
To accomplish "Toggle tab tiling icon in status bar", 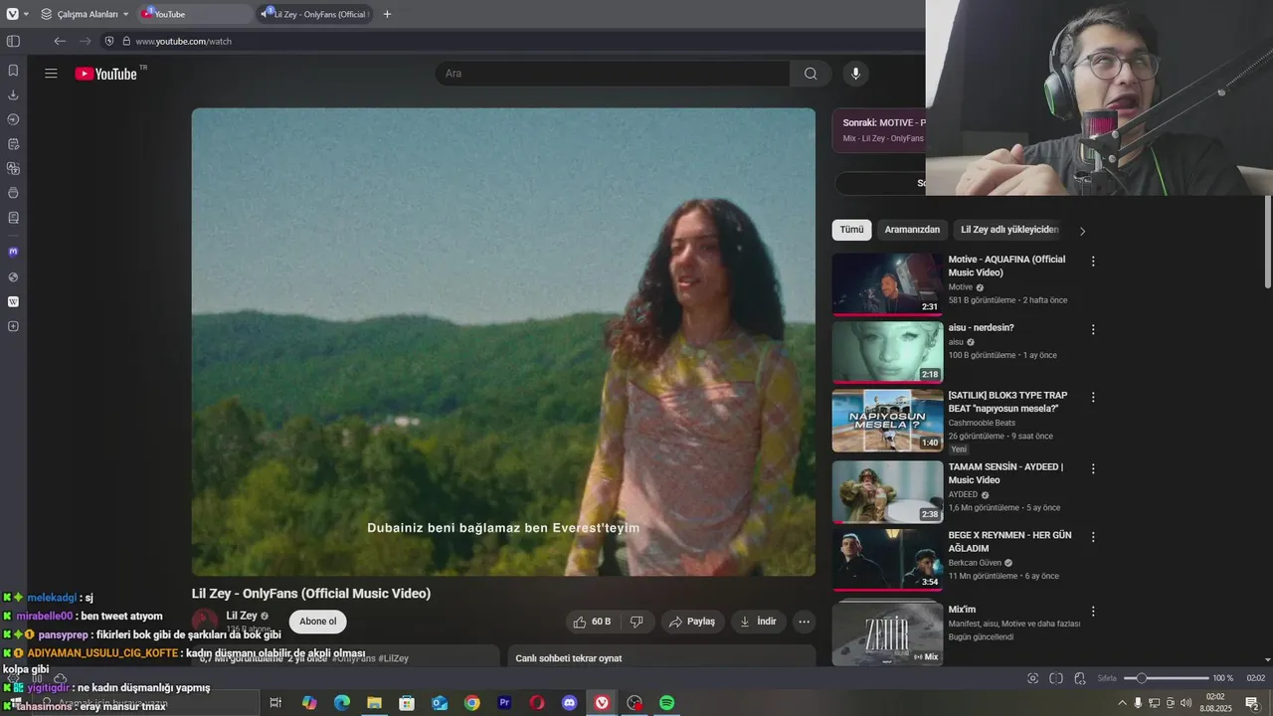I will (x=1056, y=678).
